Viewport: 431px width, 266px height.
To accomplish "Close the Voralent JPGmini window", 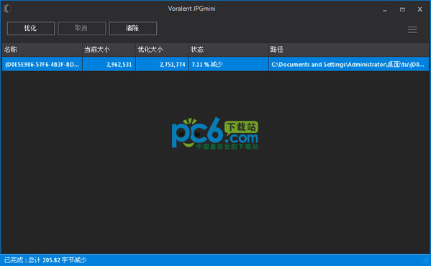I will click(419, 9).
